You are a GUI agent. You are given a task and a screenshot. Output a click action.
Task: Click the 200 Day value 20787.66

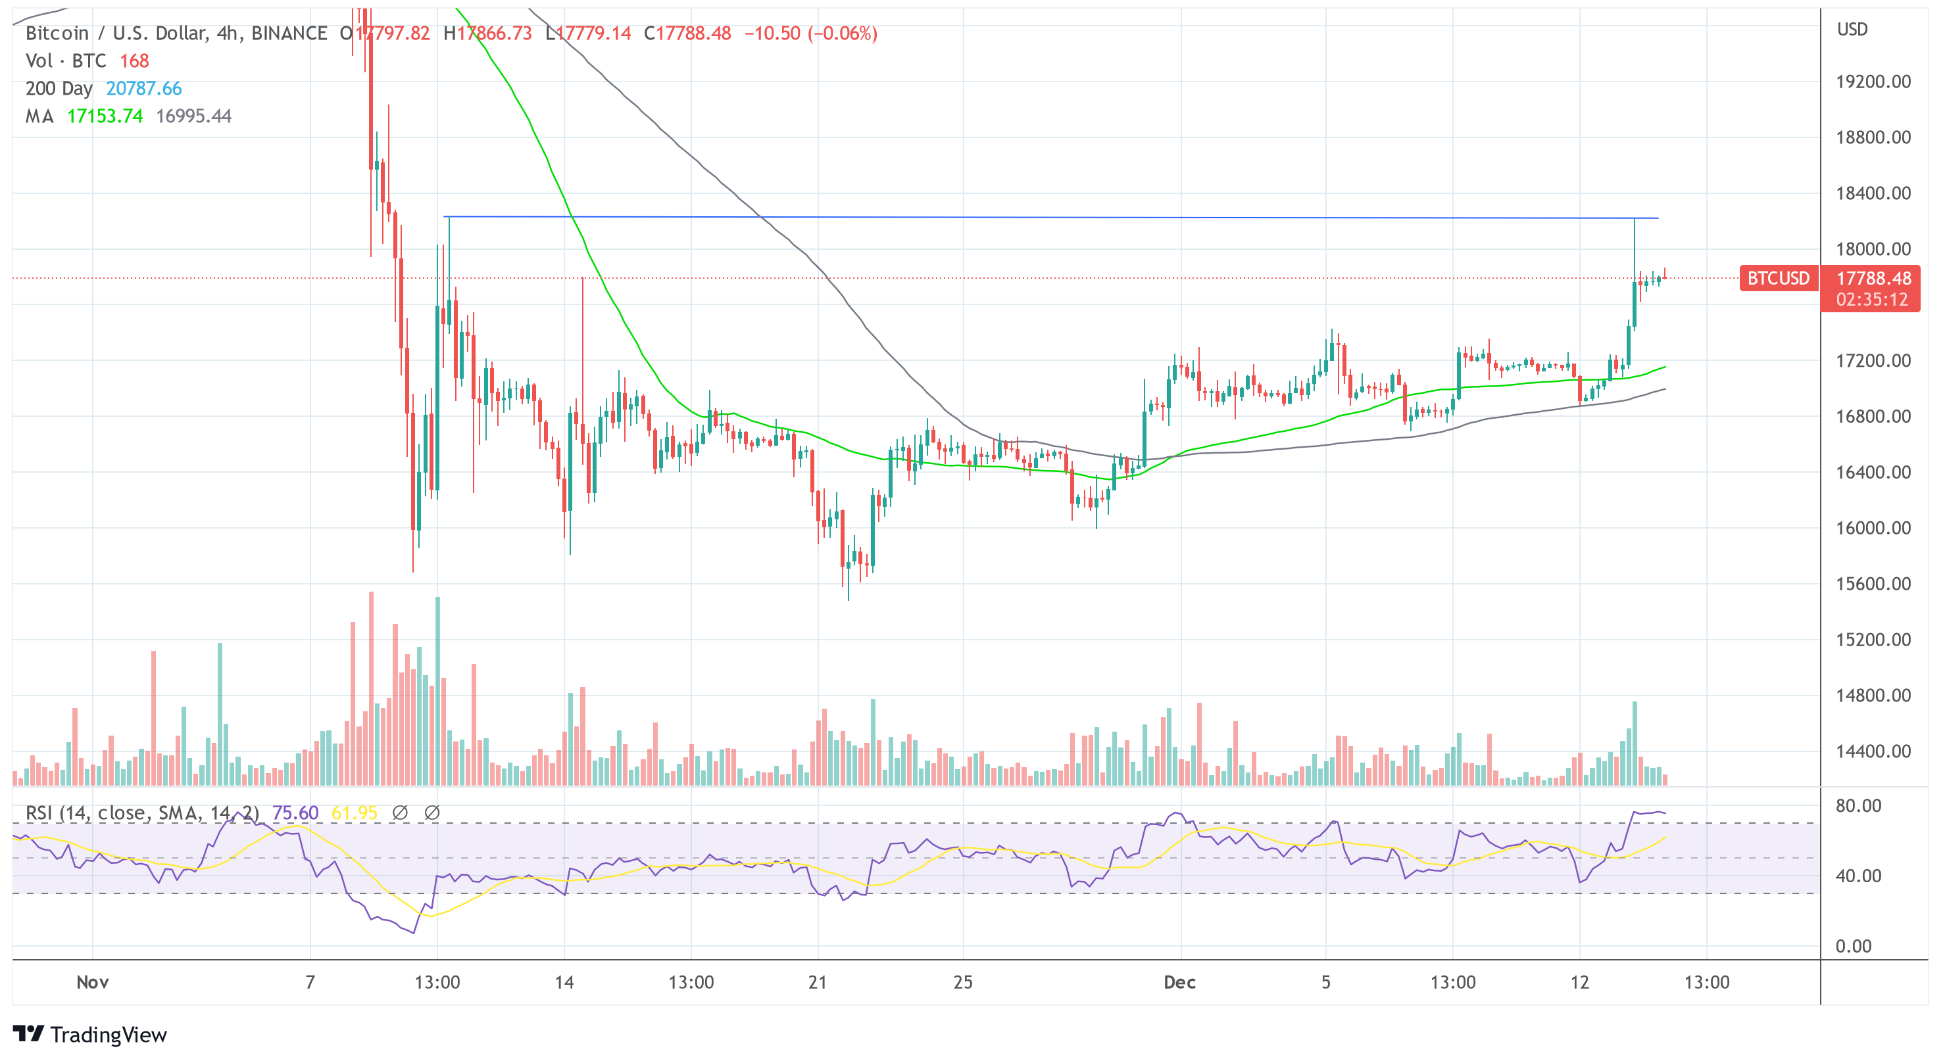pyautogui.click(x=143, y=88)
